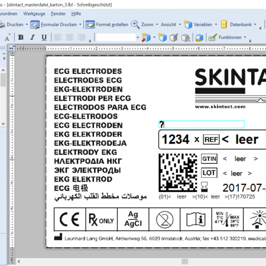The image size is (266, 266).
Task: Select the hourglass expiry symbol
Action: coord(205,187)
